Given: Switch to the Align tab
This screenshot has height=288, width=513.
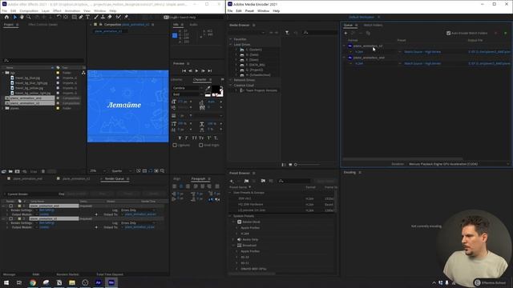Looking at the screenshot, I should [x=177, y=179].
